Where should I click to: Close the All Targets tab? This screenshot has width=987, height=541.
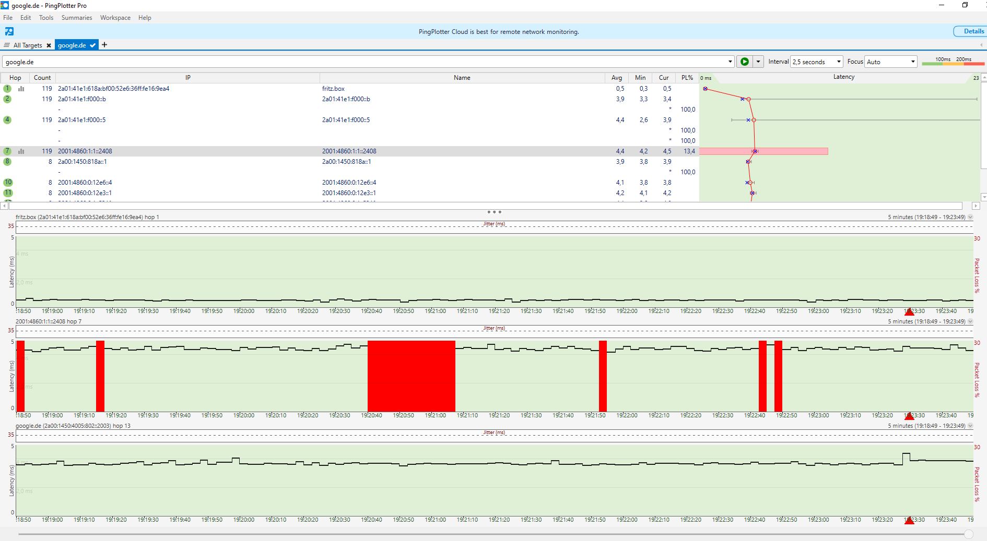tap(49, 45)
